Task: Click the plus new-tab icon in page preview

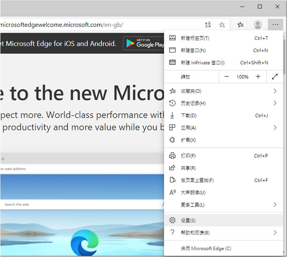Action: (3, 159)
